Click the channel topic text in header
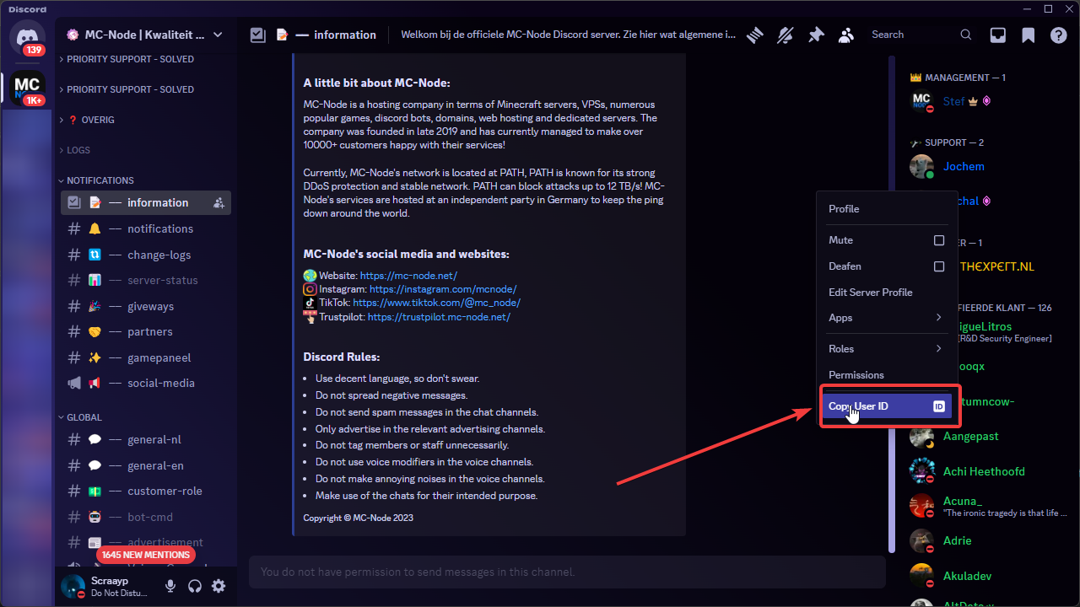Image resolution: width=1080 pixels, height=607 pixels. (x=568, y=35)
